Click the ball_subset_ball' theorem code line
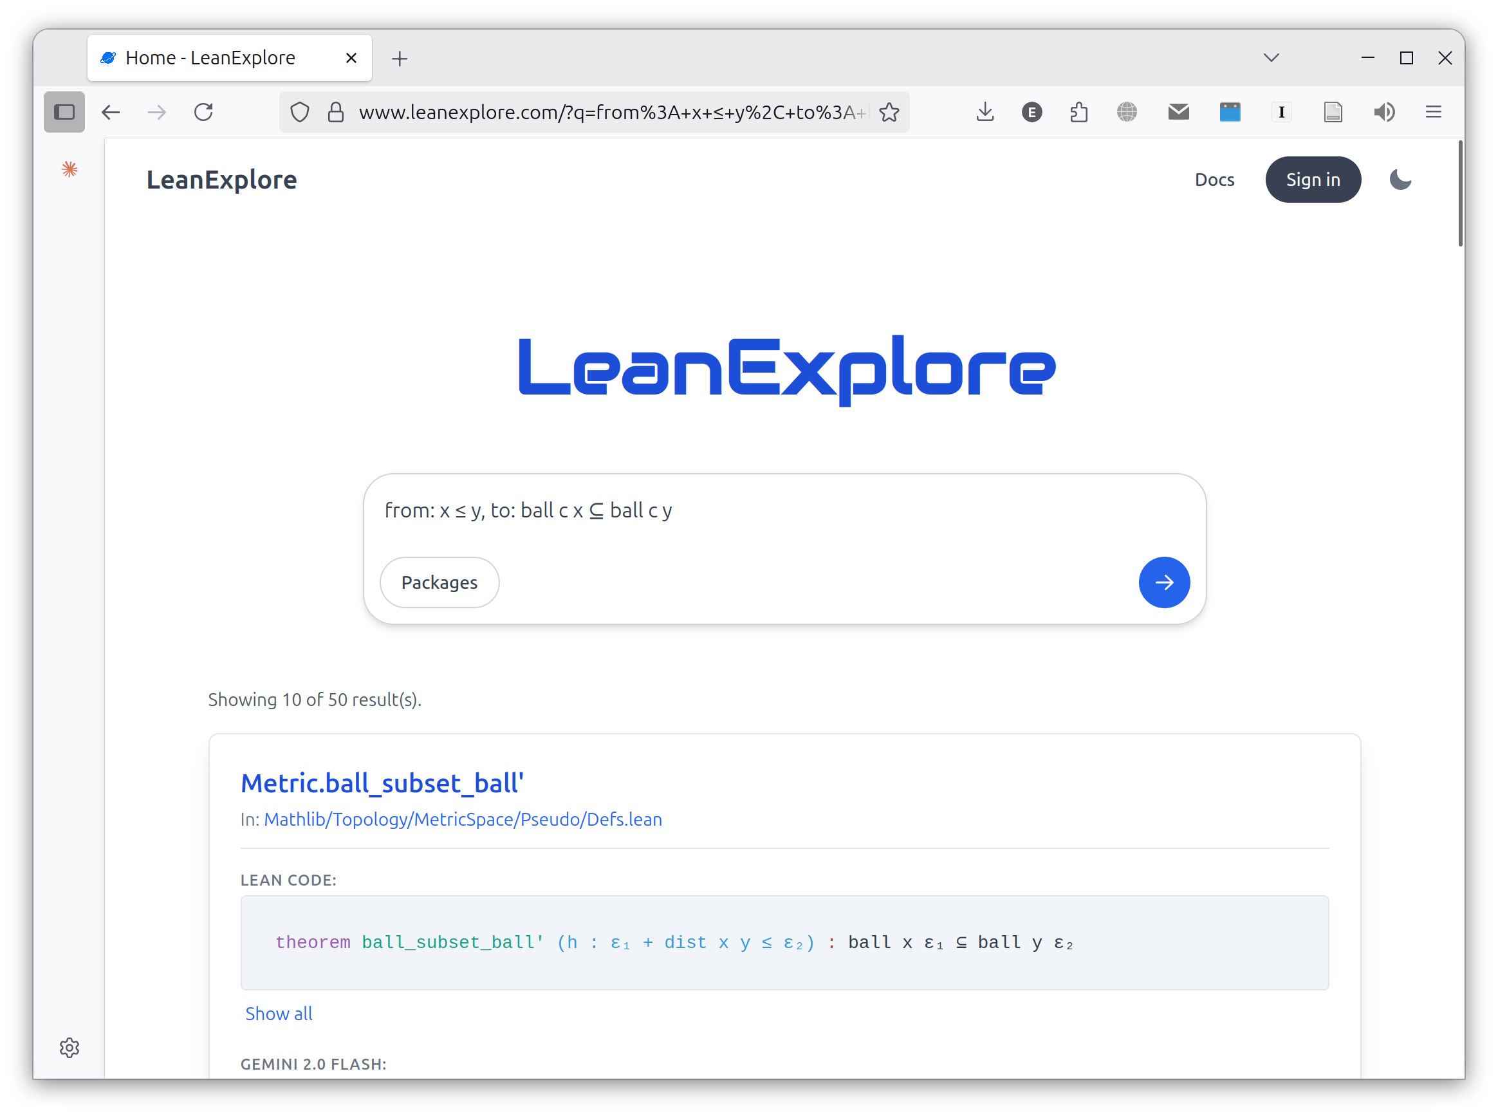The width and height of the screenshot is (1498, 1116). pyautogui.click(x=673, y=942)
